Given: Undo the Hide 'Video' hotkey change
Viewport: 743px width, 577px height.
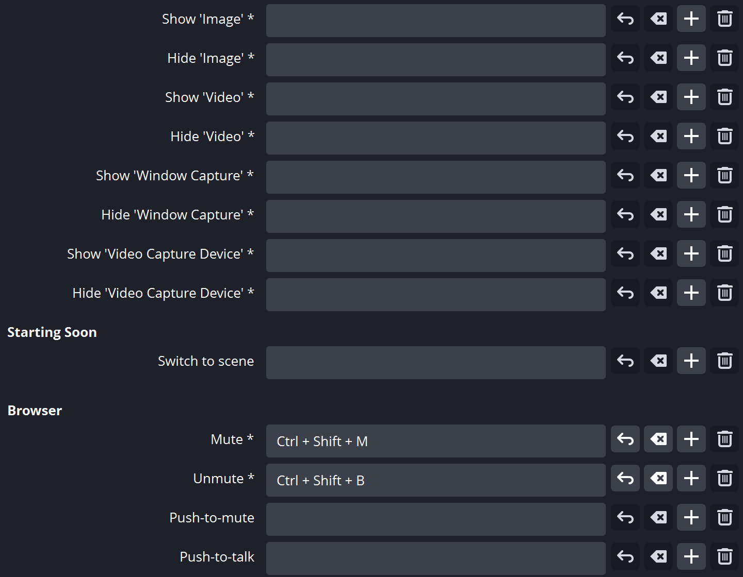Looking at the screenshot, I should (x=625, y=136).
